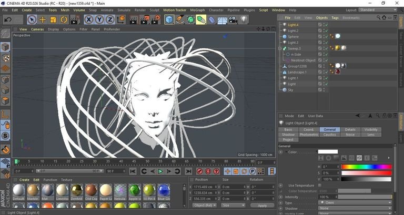Open Create menu in Material Manager
This screenshot has width=404, height=215.
pos(25,180)
